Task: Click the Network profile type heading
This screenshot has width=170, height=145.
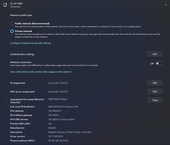Action: coord(21,15)
